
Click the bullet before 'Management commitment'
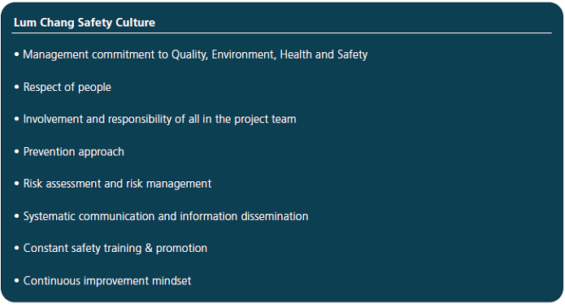tap(16, 54)
